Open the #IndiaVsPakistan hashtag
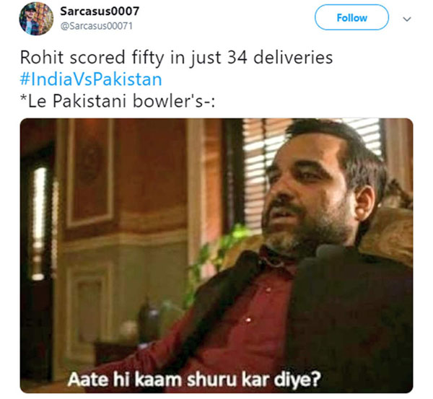Viewport: 433px width, 399px height. (x=91, y=79)
